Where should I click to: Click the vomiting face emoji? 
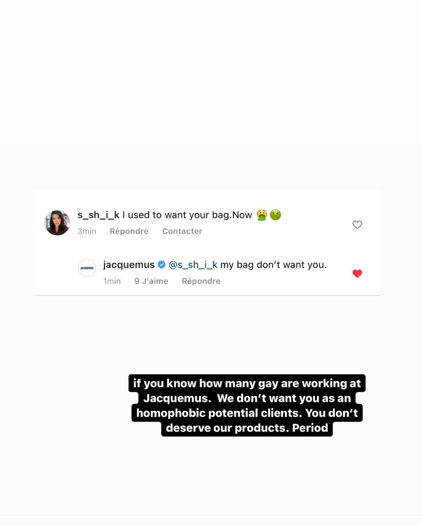(262, 215)
